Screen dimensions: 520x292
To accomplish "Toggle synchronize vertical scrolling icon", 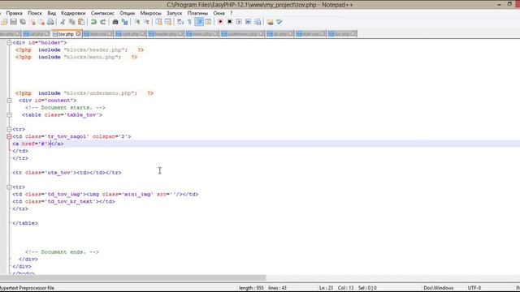I will [159, 22].
